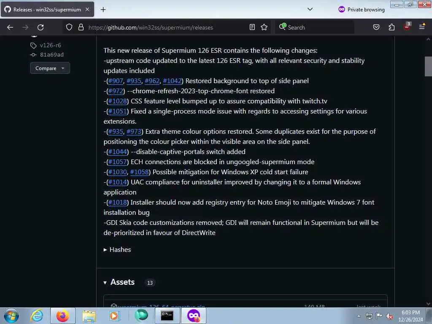Image resolution: width=432 pixels, height=324 pixels.
Task: Focus the Search field
Action: click(315, 27)
